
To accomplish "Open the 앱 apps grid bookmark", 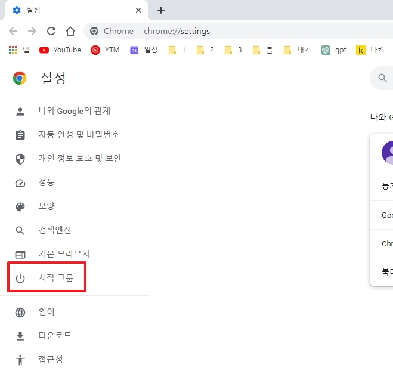I will tap(19, 50).
